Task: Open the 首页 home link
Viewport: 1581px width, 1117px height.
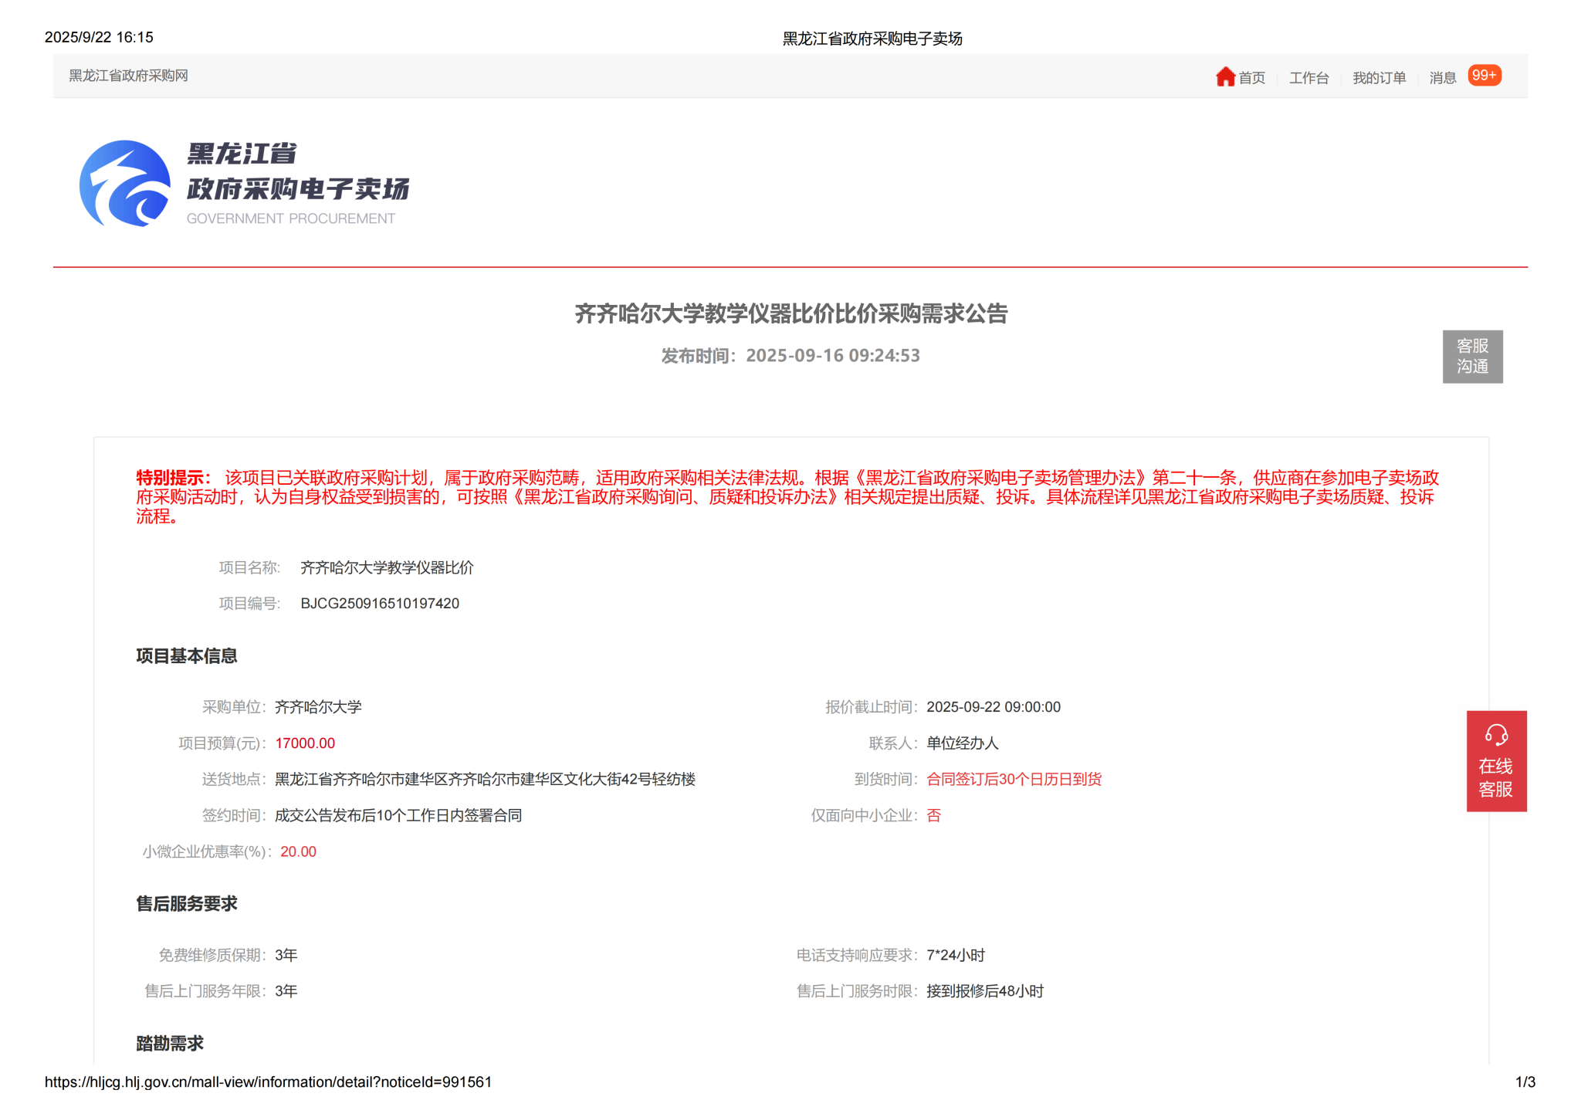Action: [x=1251, y=78]
